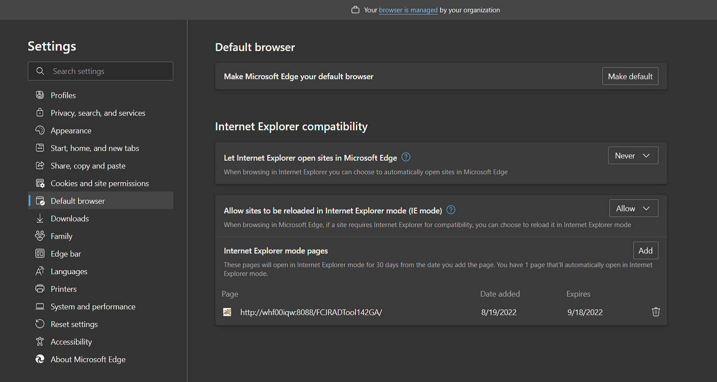This screenshot has width=717, height=382.
Task: Click the Family icon in the sidebar
Action: (40, 236)
